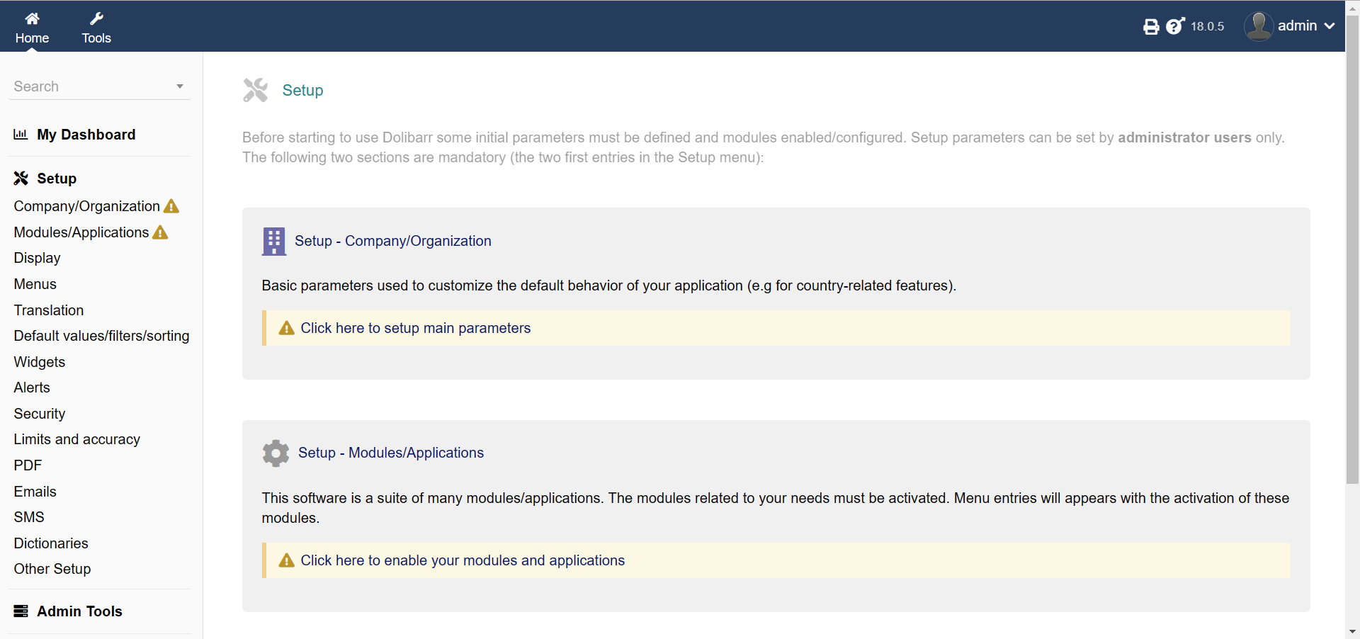
Task: Open Emails setup in sidebar
Action: (35, 492)
